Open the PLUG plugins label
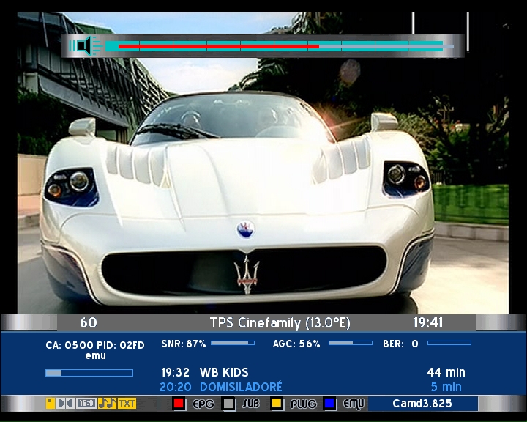Image resolution: width=527 pixels, height=422 pixels. point(304,404)
